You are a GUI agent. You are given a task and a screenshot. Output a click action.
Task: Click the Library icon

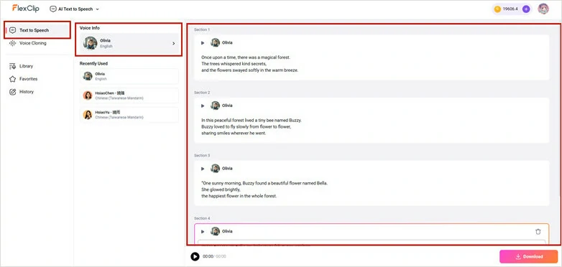tap(12, 66)
